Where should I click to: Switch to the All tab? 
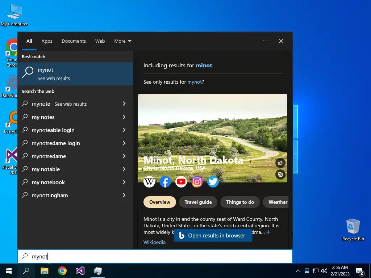tap(29, 41)
